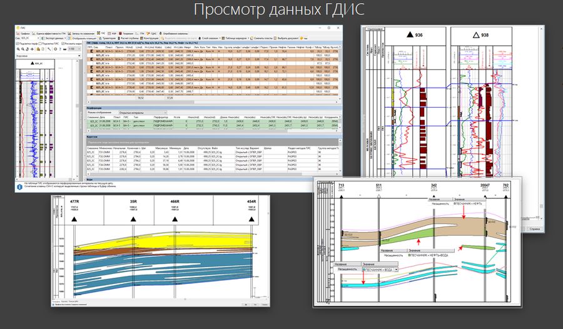Screen dimensions: 563x329
Task: Click well 454R triangle marker in profile
Action: (251, 219)
